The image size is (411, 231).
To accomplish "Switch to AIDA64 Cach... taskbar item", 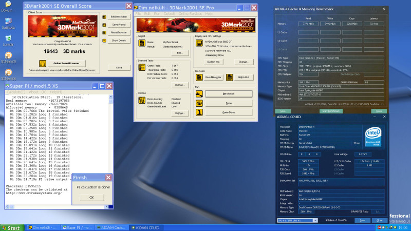I will point(112,228).
